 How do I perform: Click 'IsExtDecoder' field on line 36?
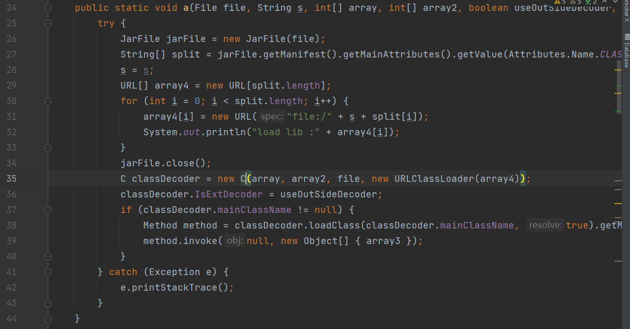(229, 194)
